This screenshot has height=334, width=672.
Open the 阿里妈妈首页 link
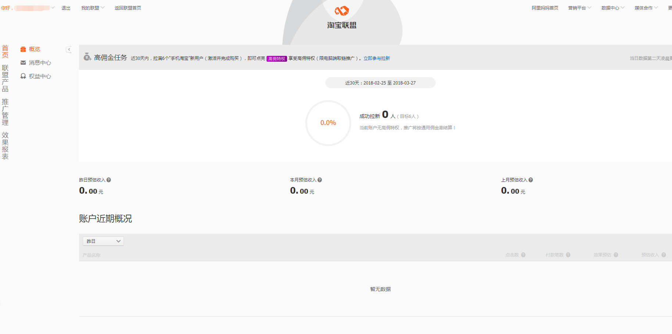(x=545, y=8)
